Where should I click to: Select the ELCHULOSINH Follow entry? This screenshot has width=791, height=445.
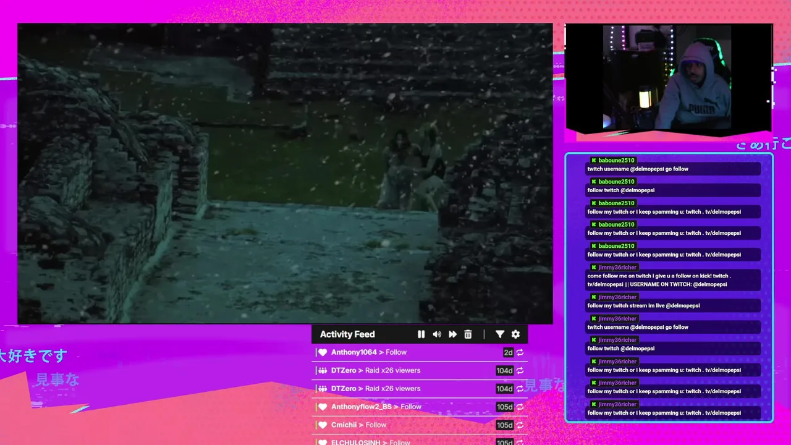[371, 442]
